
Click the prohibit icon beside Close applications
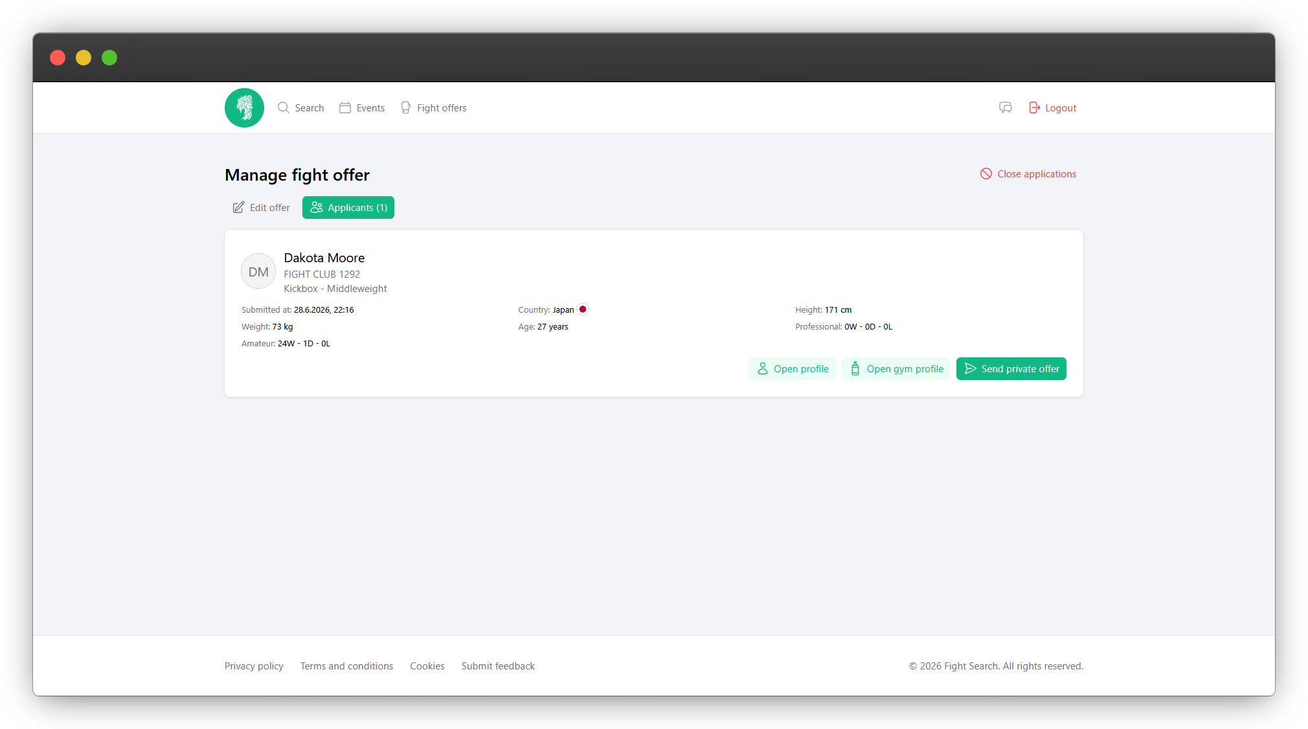coord(986,174)
